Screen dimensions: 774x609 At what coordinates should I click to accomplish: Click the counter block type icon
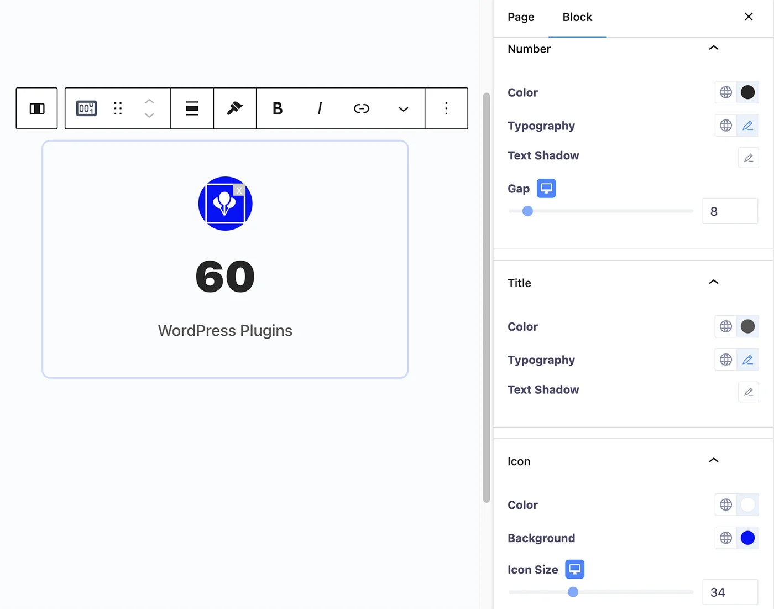(86, 108)
